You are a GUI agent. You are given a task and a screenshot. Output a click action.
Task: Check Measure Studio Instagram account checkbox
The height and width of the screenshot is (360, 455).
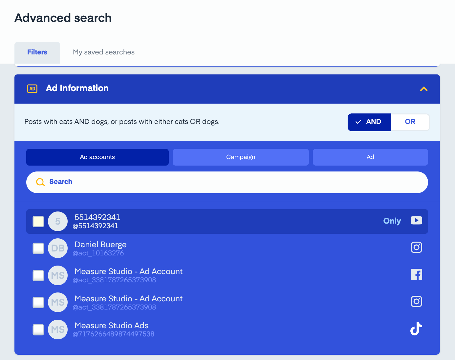click(x=38, y=302)
